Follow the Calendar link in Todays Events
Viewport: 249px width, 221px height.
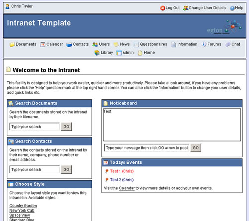click(x=126, y=188)
